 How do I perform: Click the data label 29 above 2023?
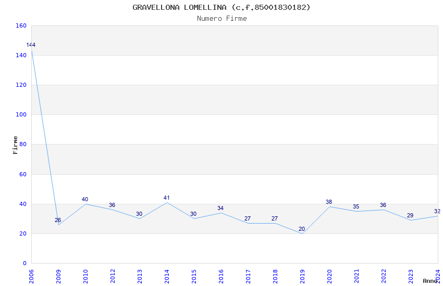pos(410,215)
